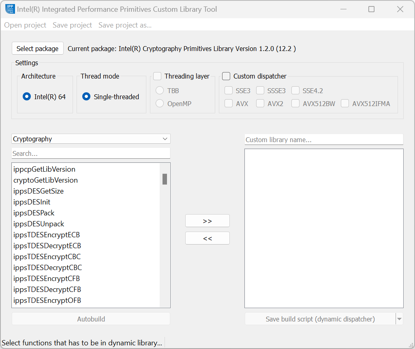Click the function Search field
Screen dimensions: 415x349
91,153
